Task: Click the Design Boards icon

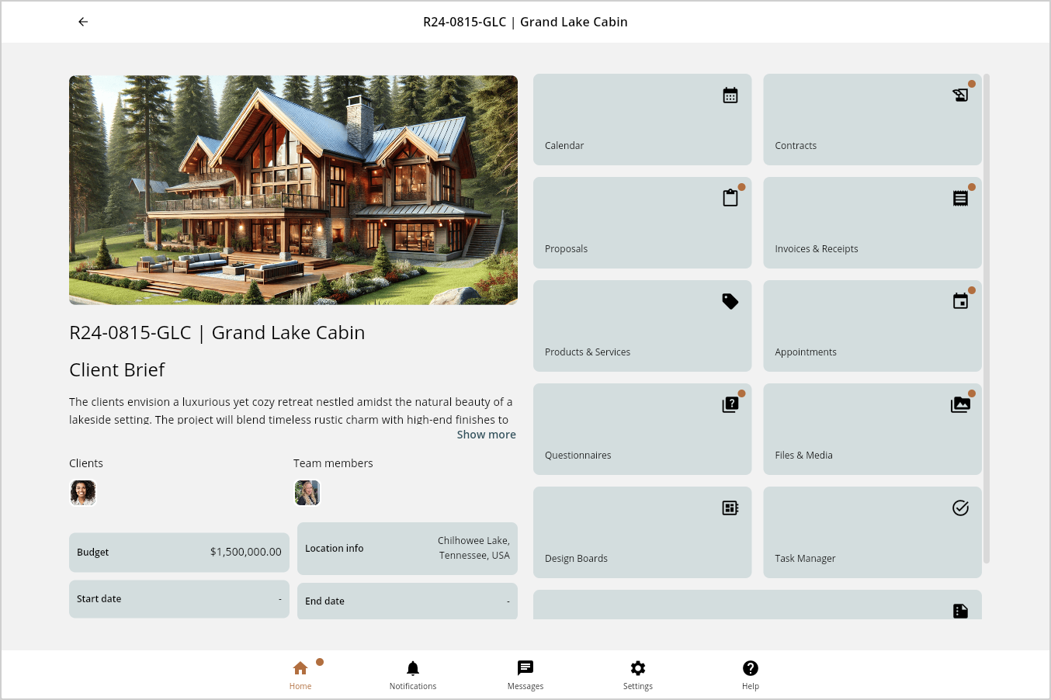Action: pos(730,508)
